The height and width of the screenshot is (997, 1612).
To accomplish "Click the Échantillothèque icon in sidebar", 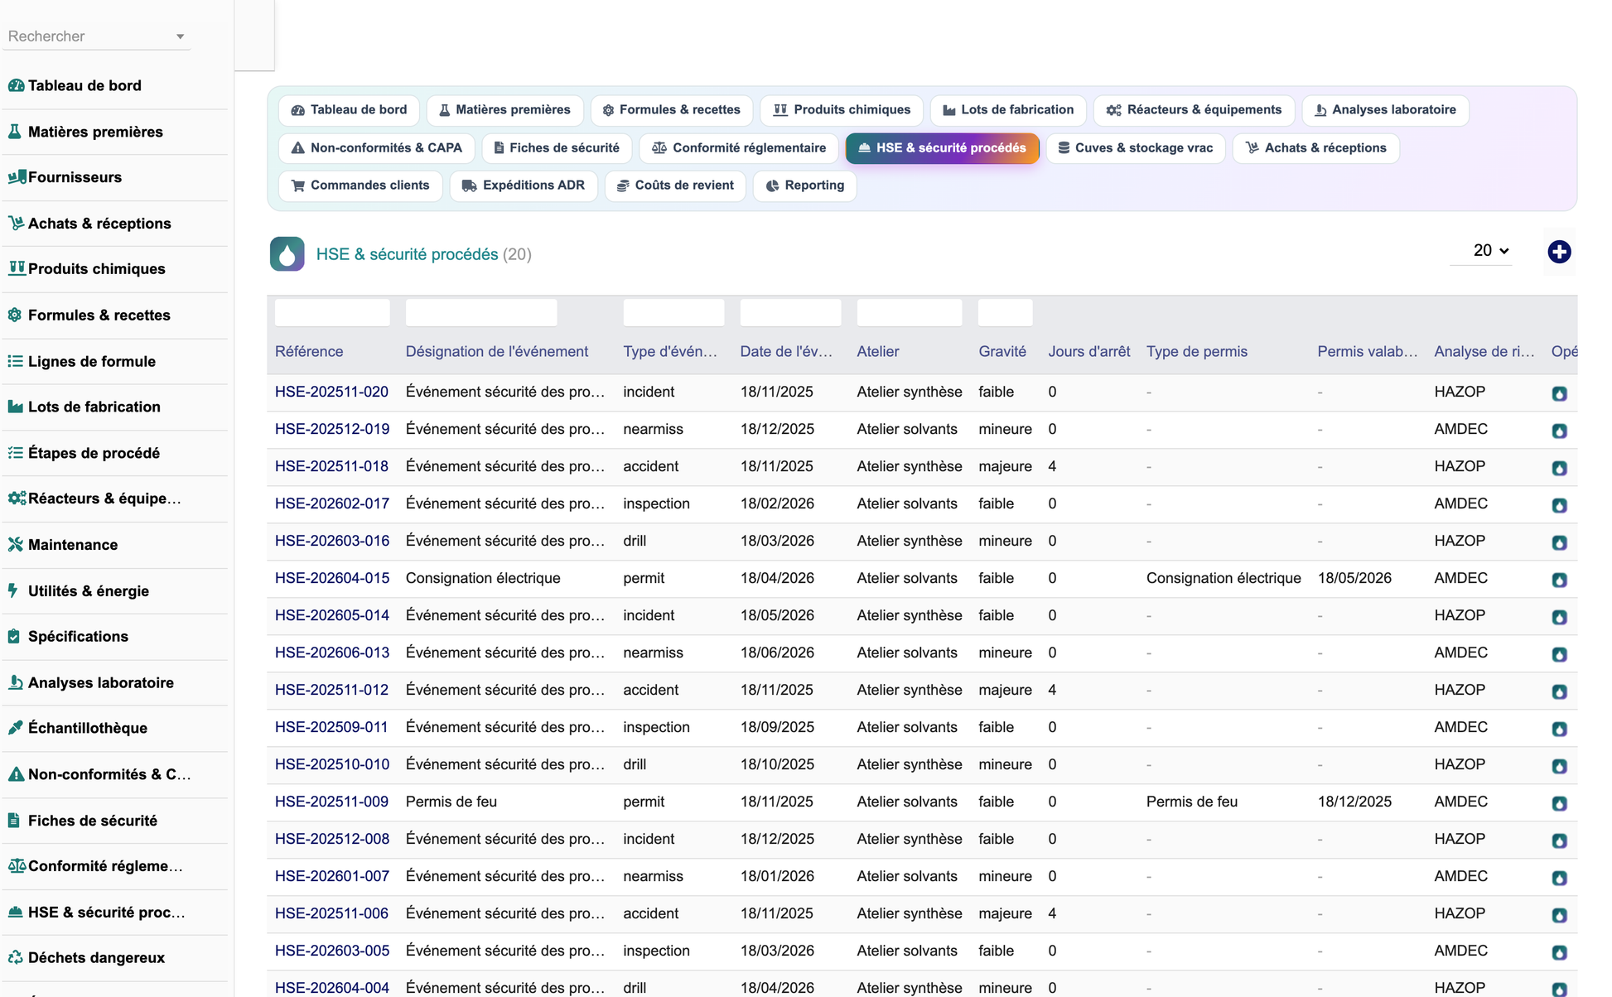I will (16, 728).
